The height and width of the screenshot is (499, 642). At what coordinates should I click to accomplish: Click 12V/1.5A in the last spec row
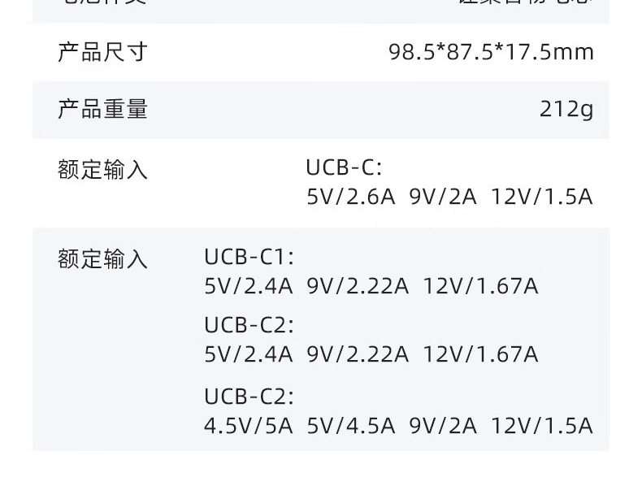tap(541, 427)
